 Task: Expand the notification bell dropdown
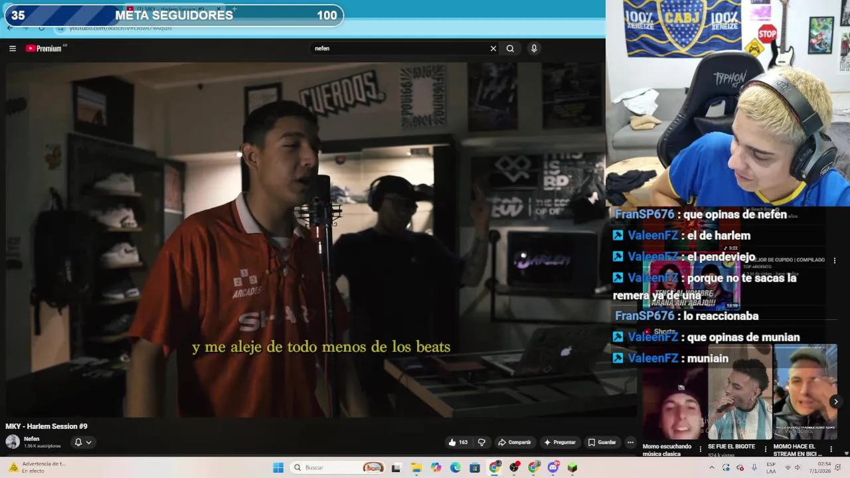point(83,442)
